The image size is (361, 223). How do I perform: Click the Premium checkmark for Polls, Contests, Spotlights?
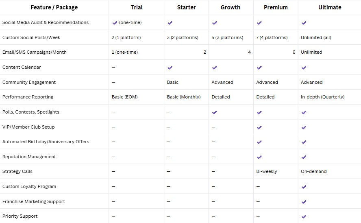point(259,112)
